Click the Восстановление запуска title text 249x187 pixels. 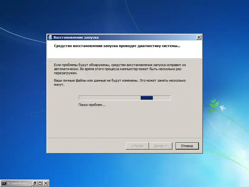point(76,37)
